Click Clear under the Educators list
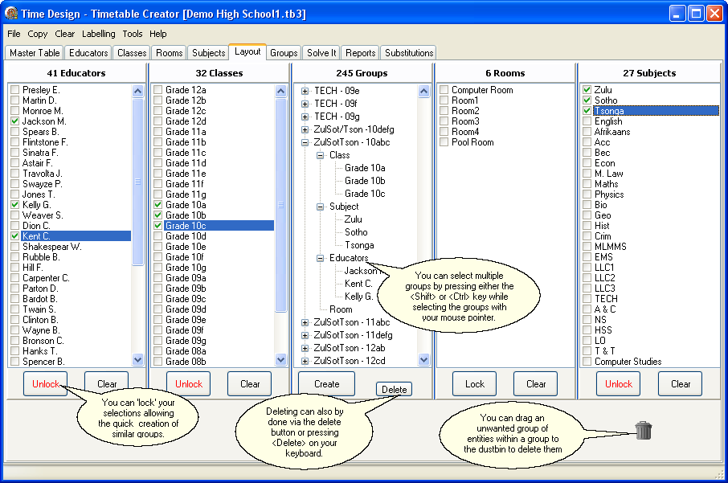This screenshot has width=728, height=483. pyautogui.click(x=107, y=384)
